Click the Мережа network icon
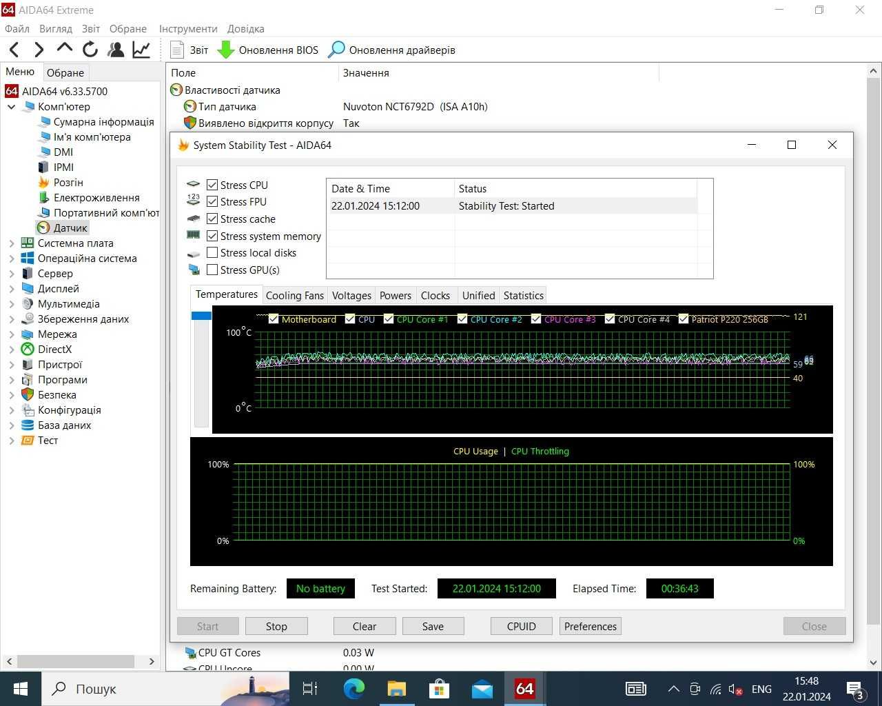The image size is (882, 706). pos(28,334)
